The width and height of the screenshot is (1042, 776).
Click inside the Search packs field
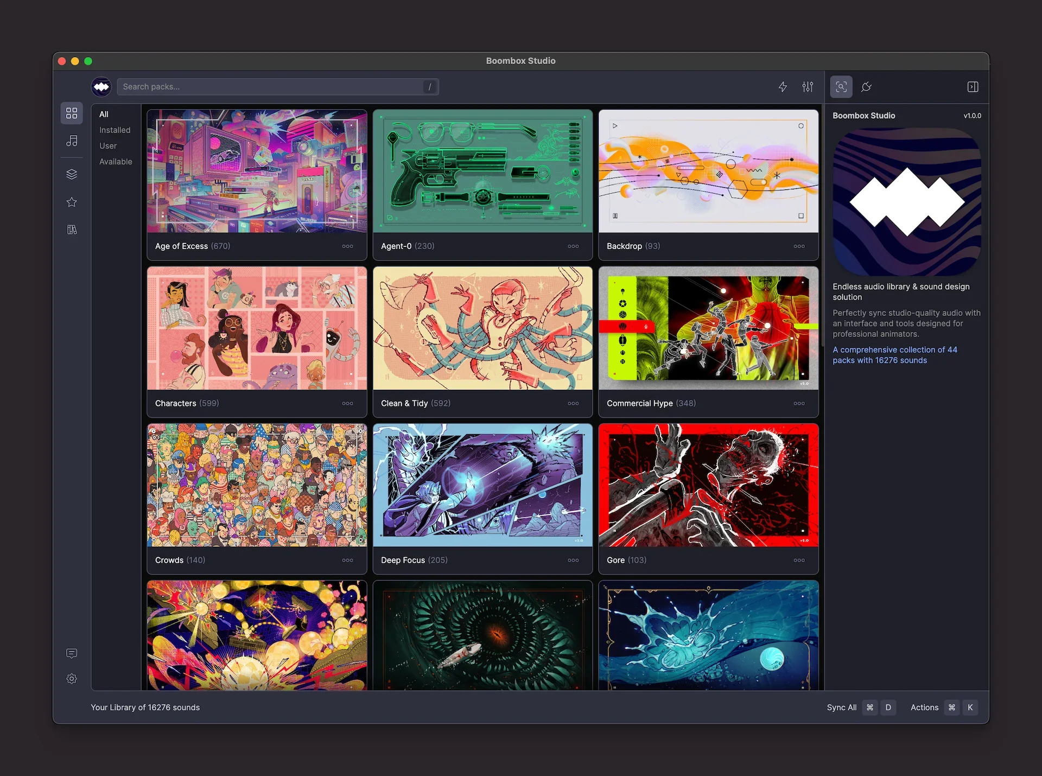[x=271, y=87]
